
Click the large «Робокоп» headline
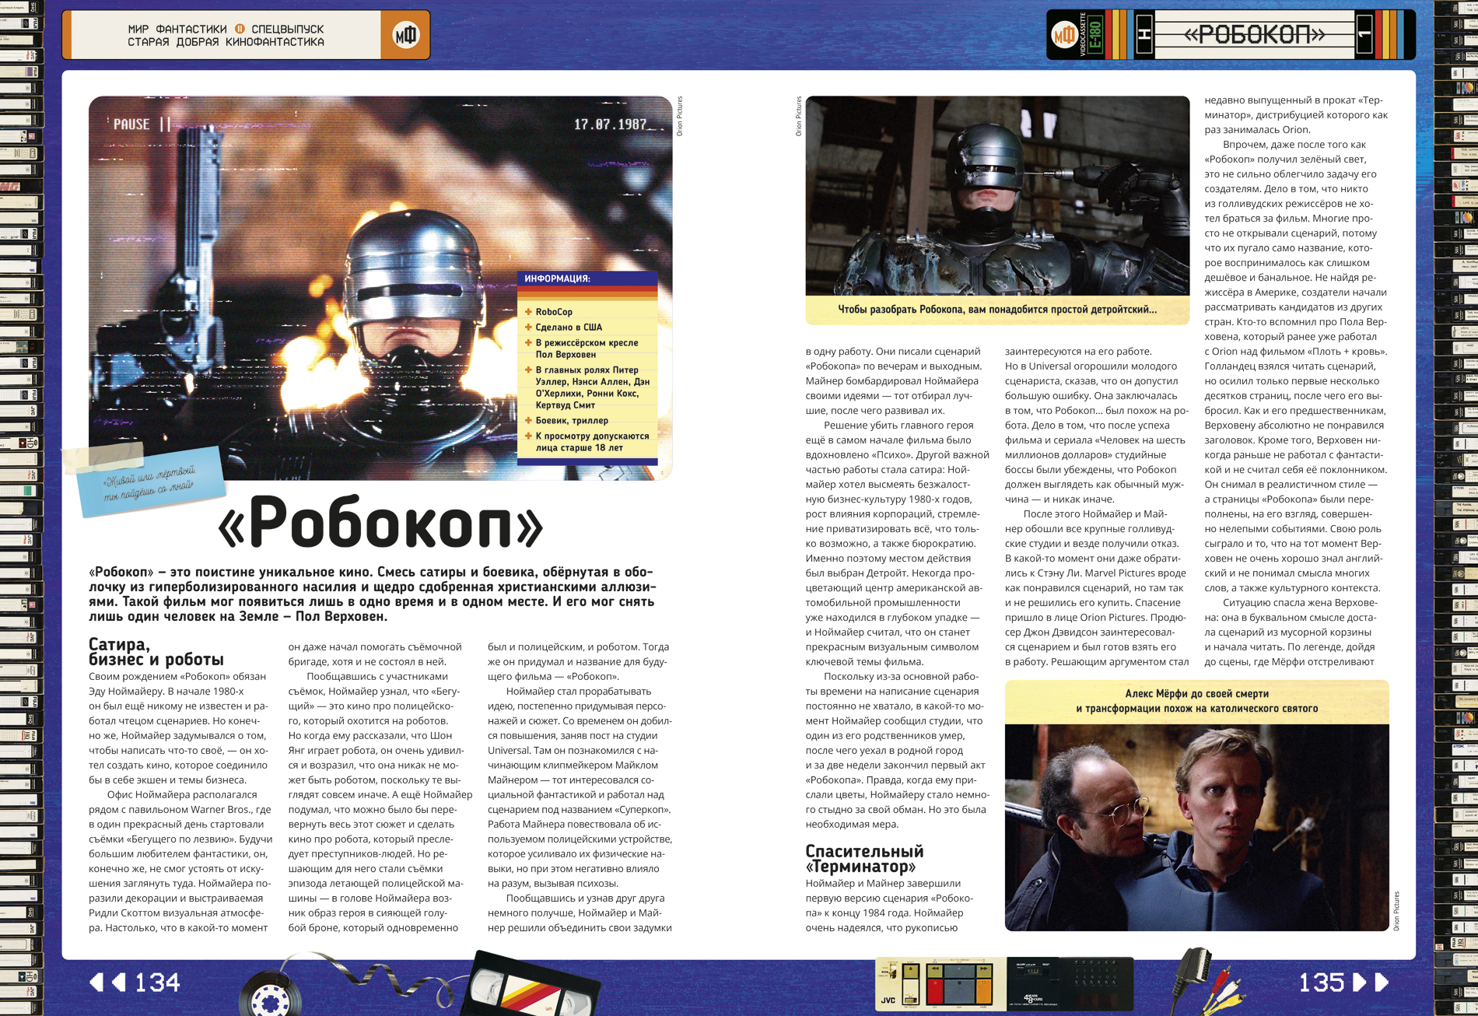[x=380, y=521]
